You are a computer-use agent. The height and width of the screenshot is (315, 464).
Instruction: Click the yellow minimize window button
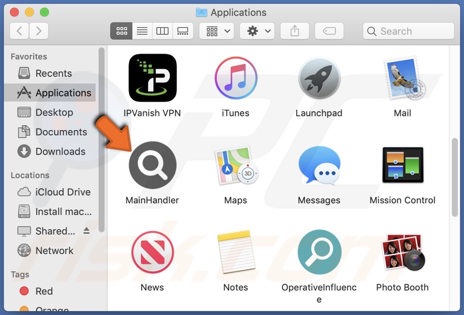tap(29, 12)
